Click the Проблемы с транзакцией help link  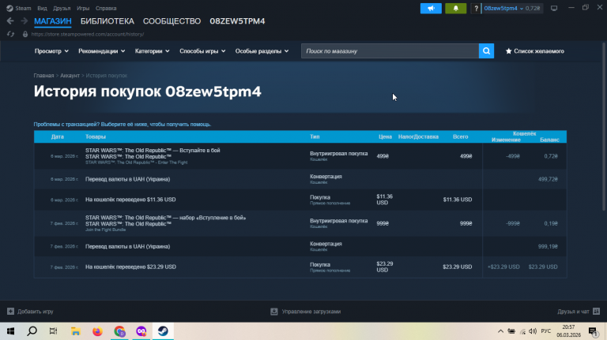coord(123,125)
